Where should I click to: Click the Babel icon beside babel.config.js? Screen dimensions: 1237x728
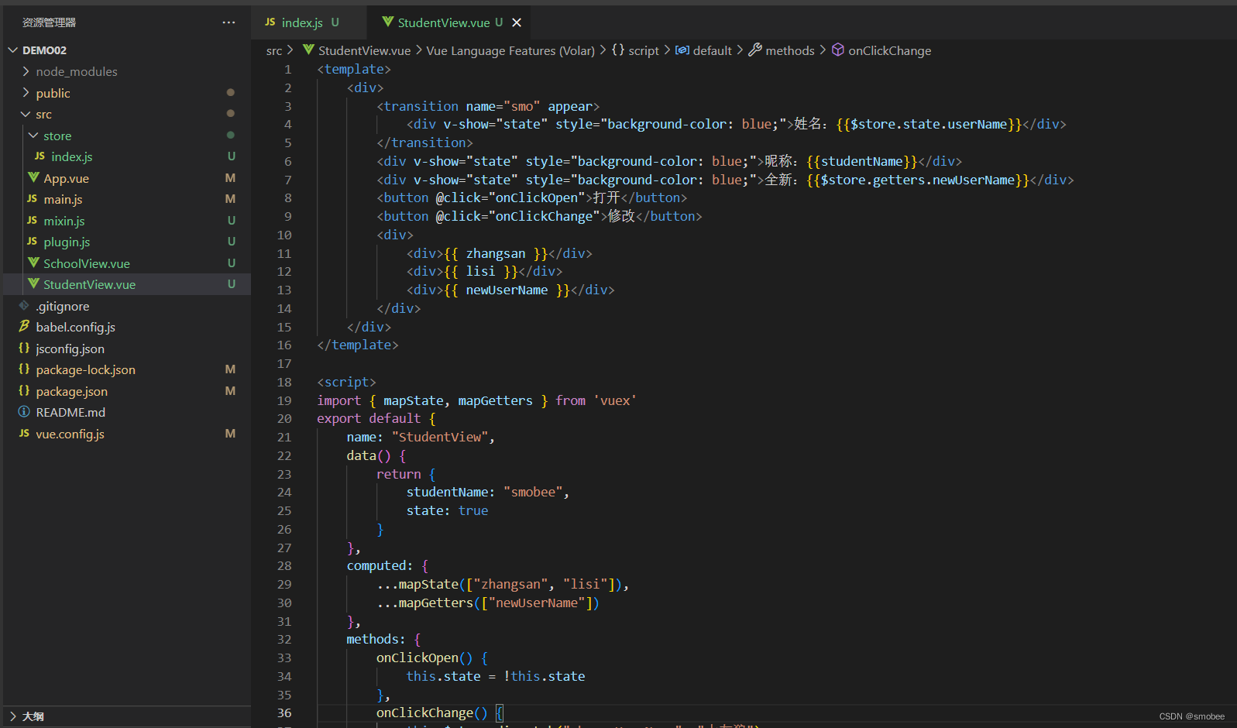coord(24,326)
